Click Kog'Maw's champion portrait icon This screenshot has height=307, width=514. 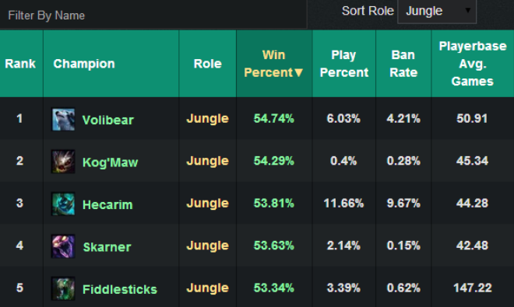tap(63, 162)
